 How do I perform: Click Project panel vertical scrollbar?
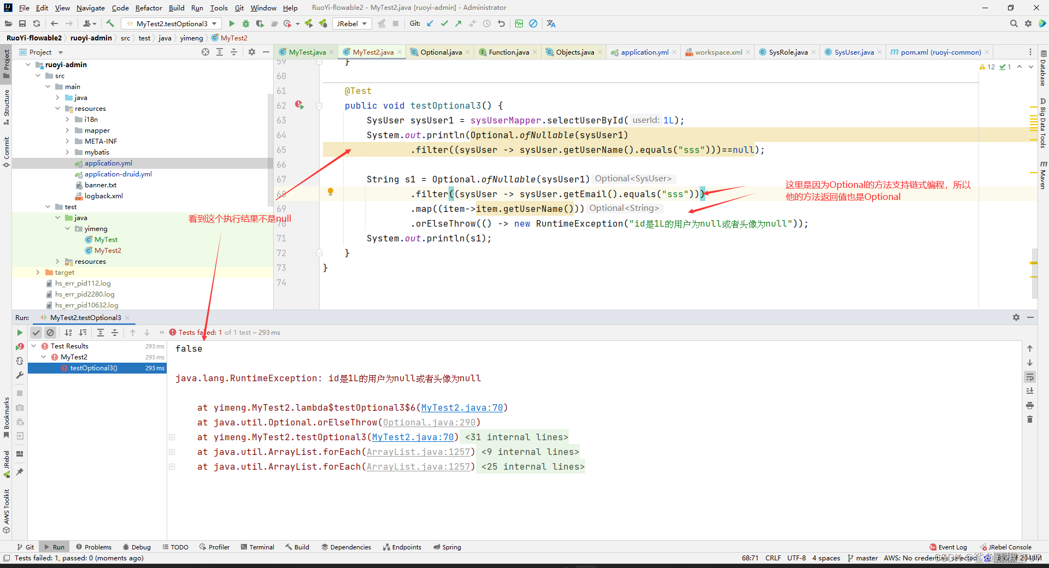point(270,150)
